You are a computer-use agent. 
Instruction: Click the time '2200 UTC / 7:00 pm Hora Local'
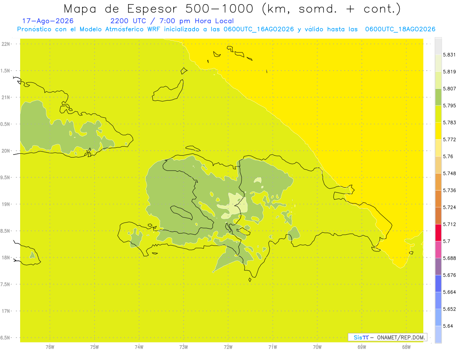pos(172,21)
